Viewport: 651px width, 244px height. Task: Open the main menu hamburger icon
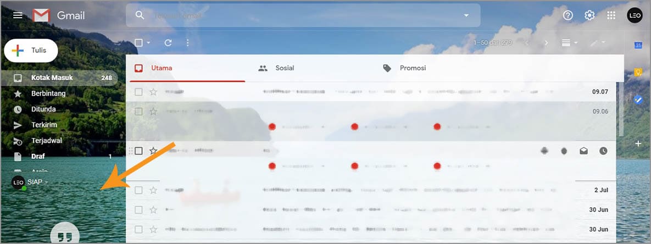[18, 15]
